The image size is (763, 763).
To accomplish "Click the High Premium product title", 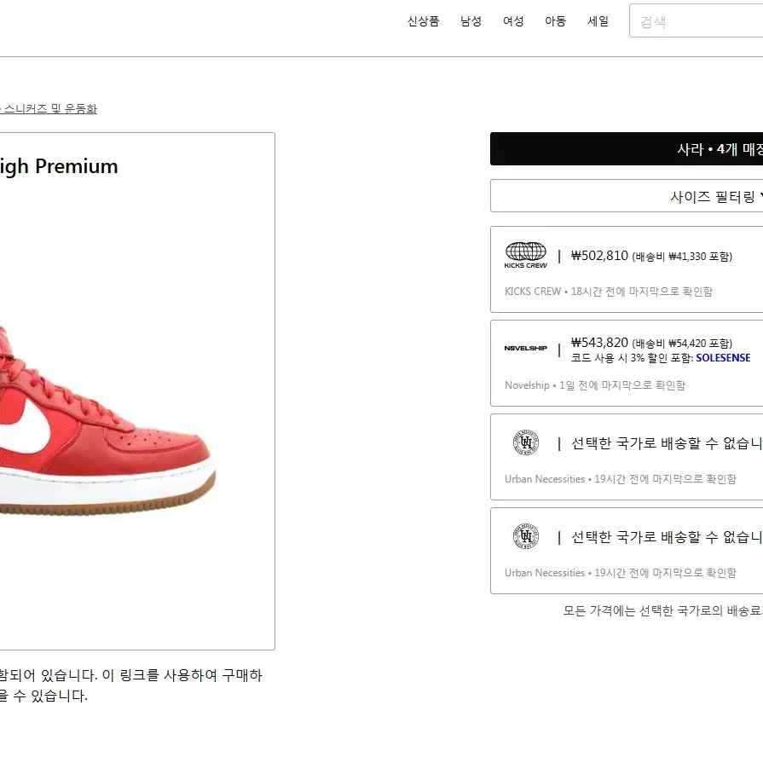I will coord(59,167).
